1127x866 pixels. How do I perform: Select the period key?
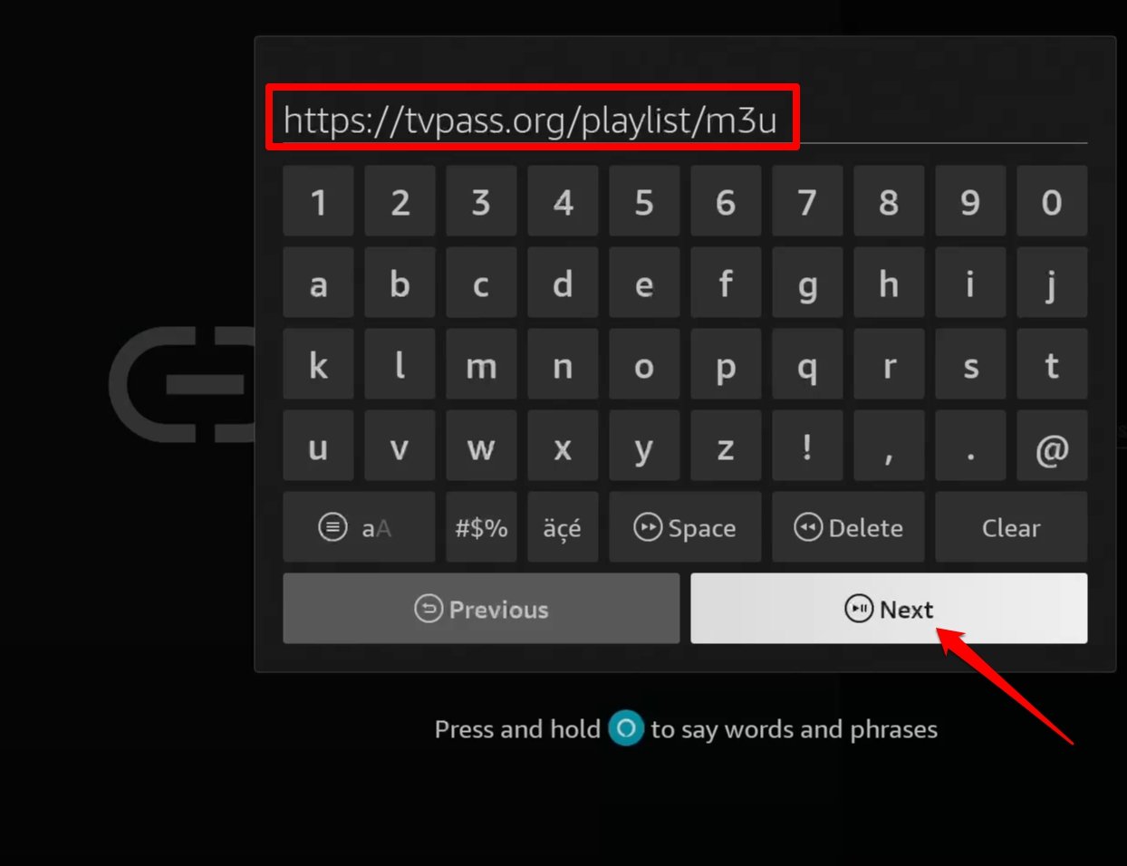970,445
